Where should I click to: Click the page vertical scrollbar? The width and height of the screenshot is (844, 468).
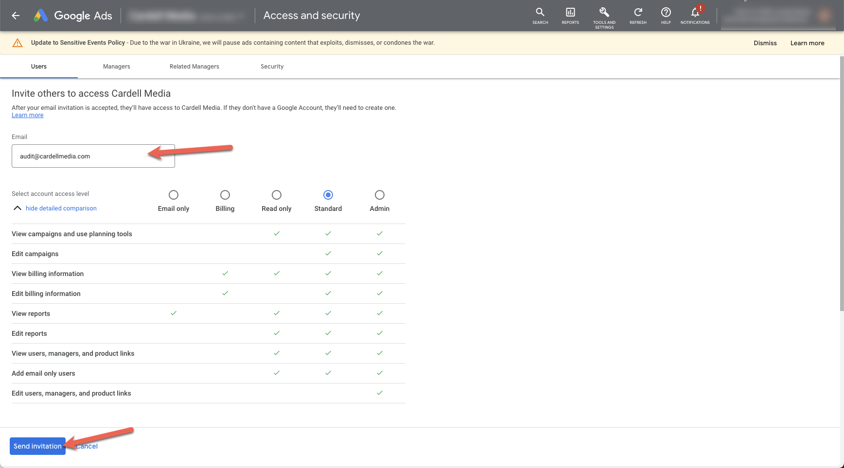click(842, 184)
